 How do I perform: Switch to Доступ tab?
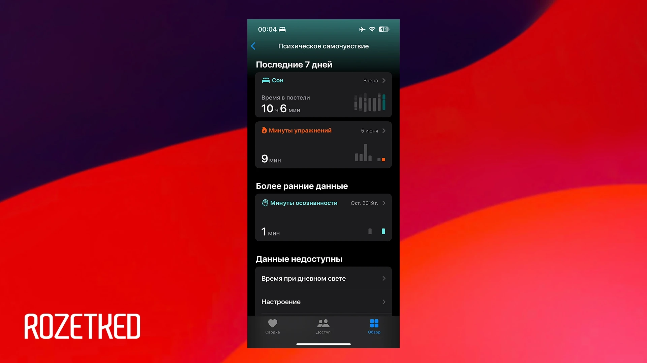click(x=323, y=327)
